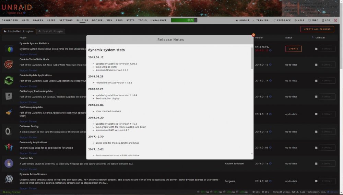Image resolution: width=343 pixels, height=195 pixels.
Task: Open info icon for CA Cleanup Appdata version
Action: pyautogui.click(x=270, y=114)
